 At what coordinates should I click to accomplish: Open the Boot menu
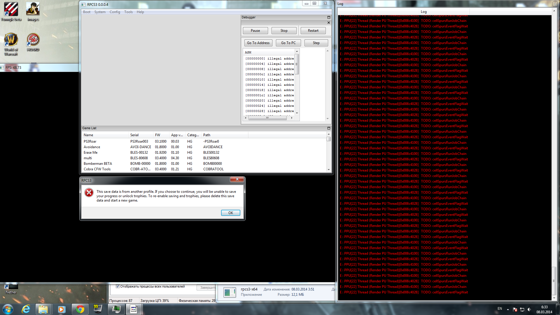(87, 12)
